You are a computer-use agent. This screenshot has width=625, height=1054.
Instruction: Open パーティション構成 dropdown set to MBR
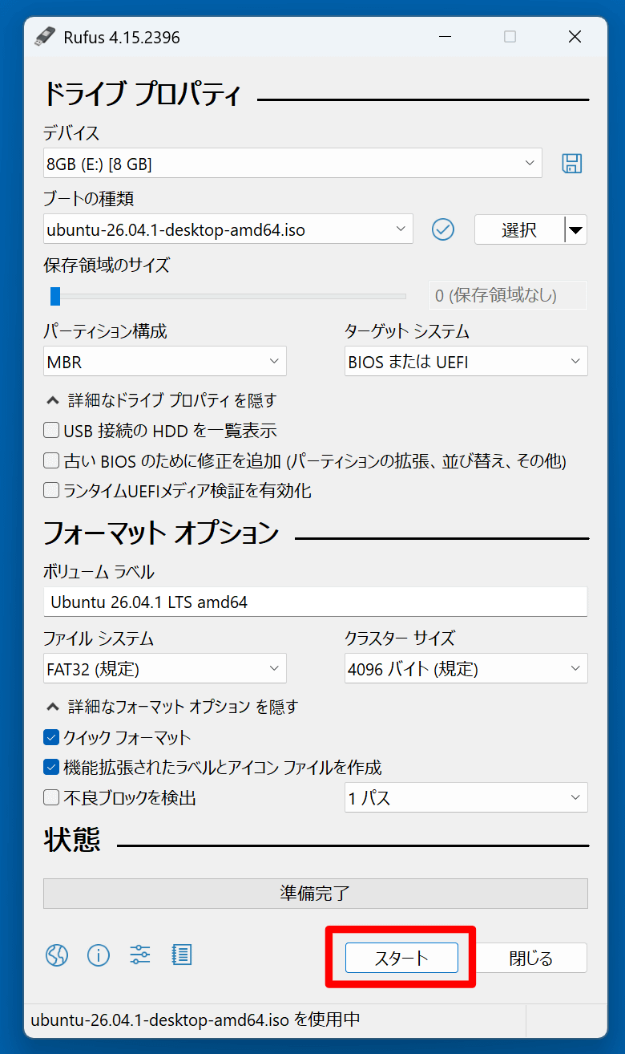click(165, 362)
